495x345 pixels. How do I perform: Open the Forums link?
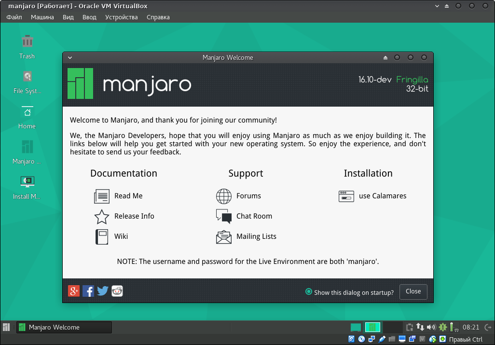tap(249, 196)
